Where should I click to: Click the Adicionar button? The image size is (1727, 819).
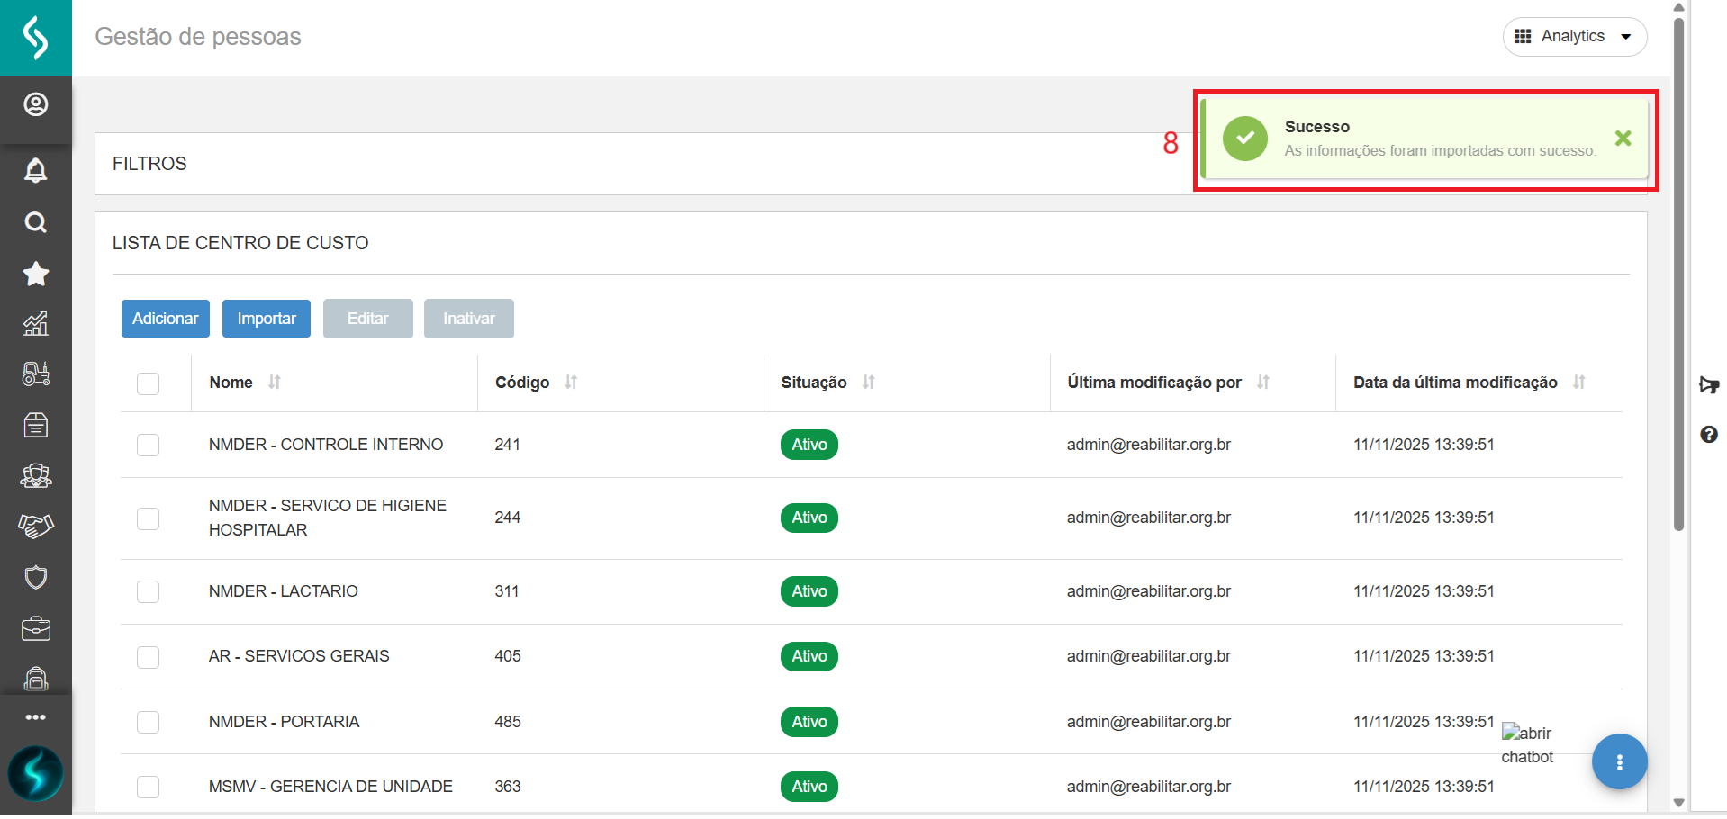166,319
